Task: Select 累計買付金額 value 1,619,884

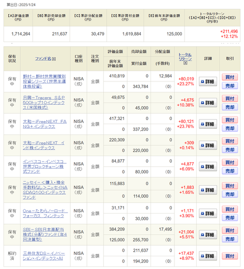Action: [x=132, y=34]
